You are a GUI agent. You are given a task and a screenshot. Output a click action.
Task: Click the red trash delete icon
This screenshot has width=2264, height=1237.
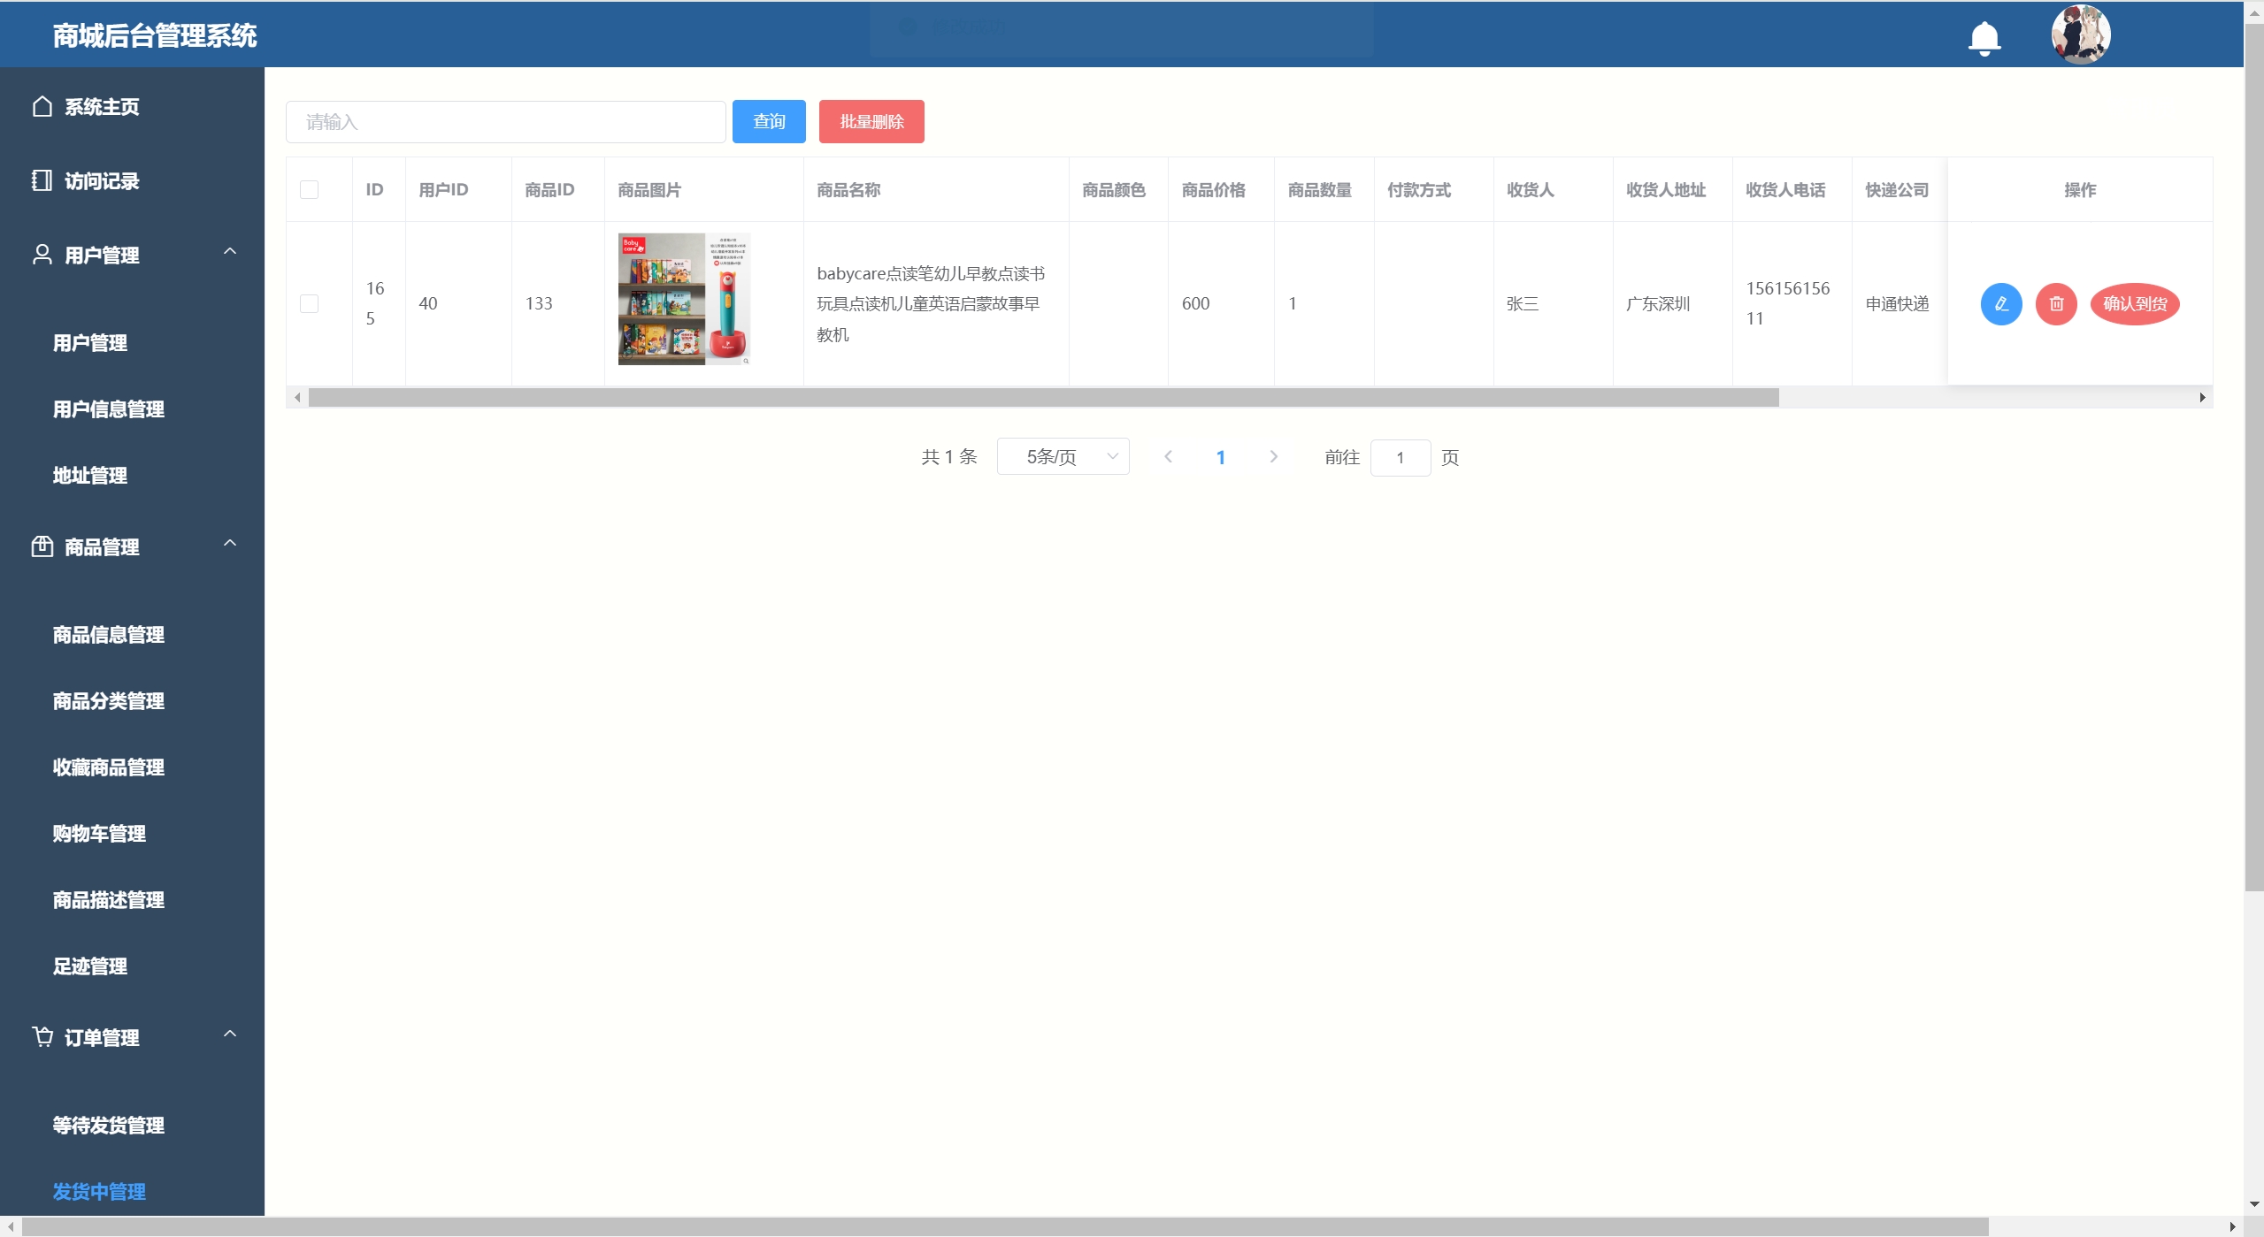pyautogui.click(x=2055, y=304)
